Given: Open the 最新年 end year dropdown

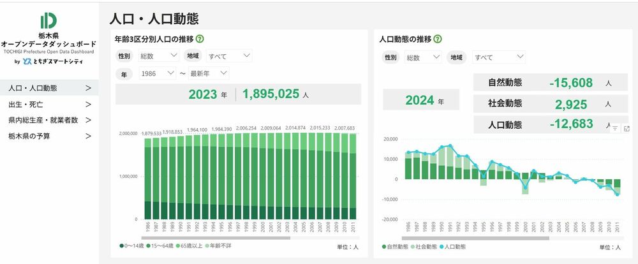Looking at the screenshot, I should [x=207, y=74].
